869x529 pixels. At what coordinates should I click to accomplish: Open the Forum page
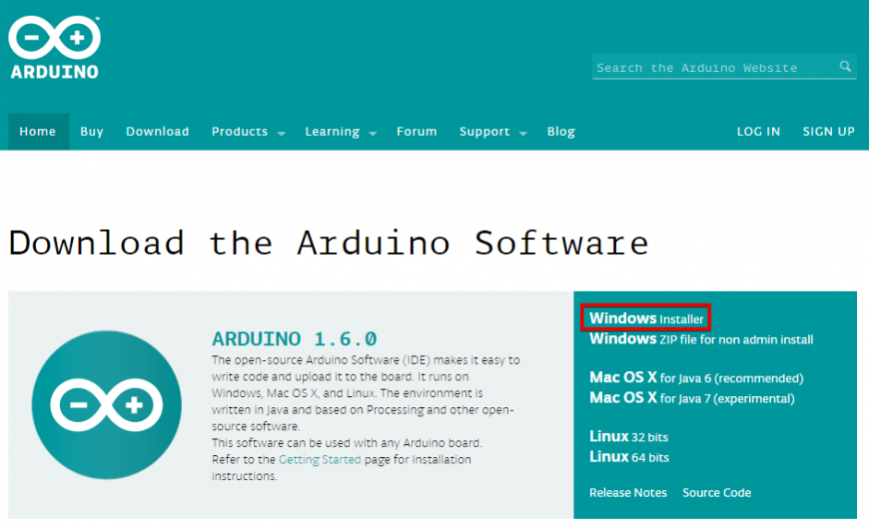[x=417, y=132]
